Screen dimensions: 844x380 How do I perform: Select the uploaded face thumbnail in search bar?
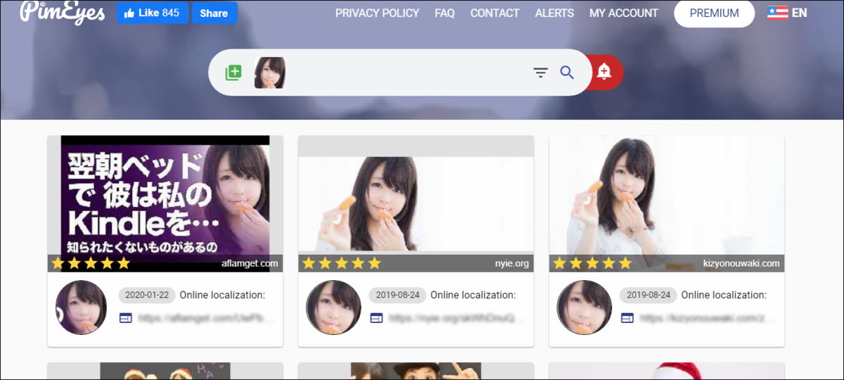(269, 72)
